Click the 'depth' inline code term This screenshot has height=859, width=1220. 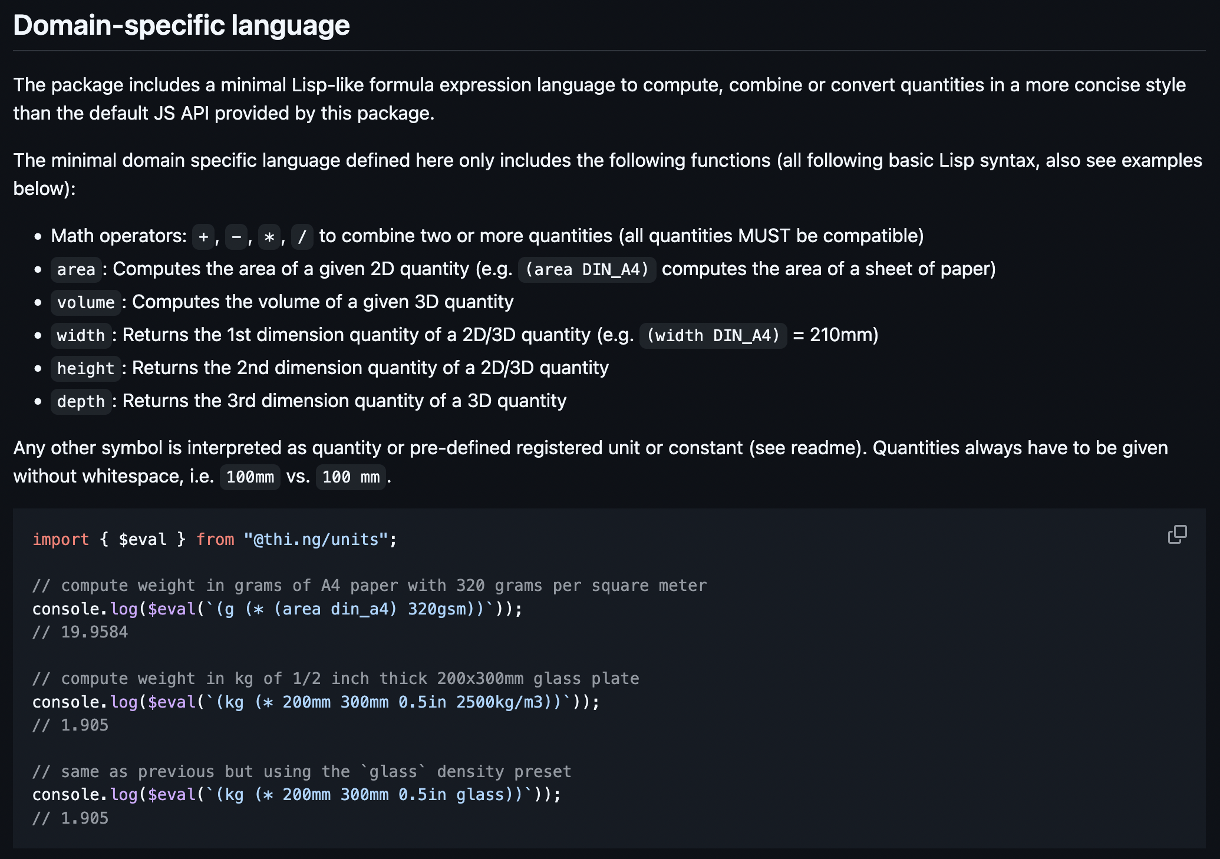coord(81,402)
